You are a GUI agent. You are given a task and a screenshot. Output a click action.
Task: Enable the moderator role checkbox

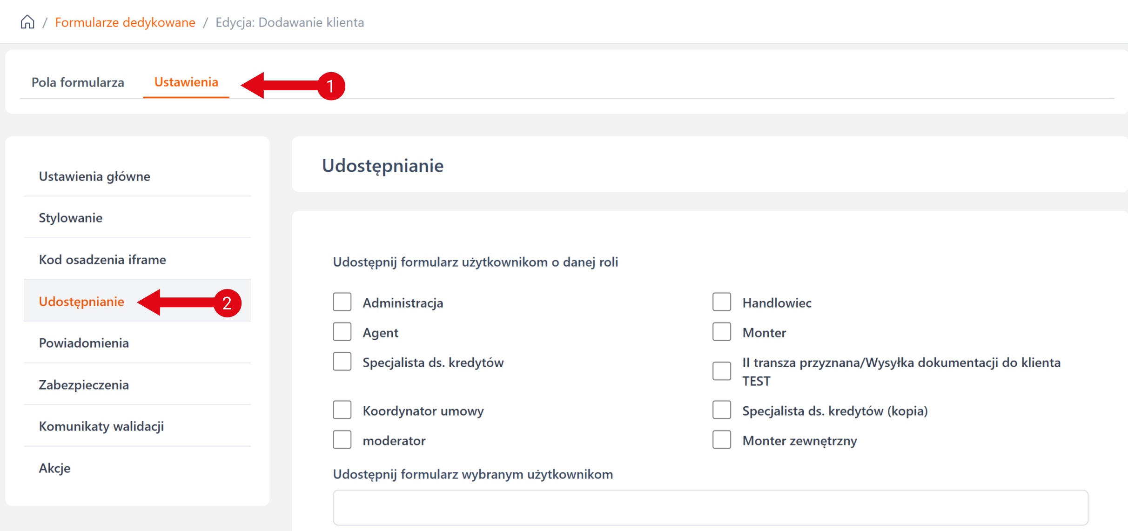coord(342,440)
